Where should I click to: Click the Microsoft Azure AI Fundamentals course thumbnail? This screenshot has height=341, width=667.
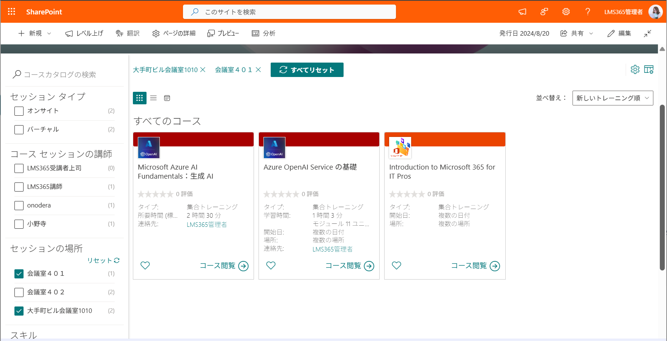pos(149,148)
